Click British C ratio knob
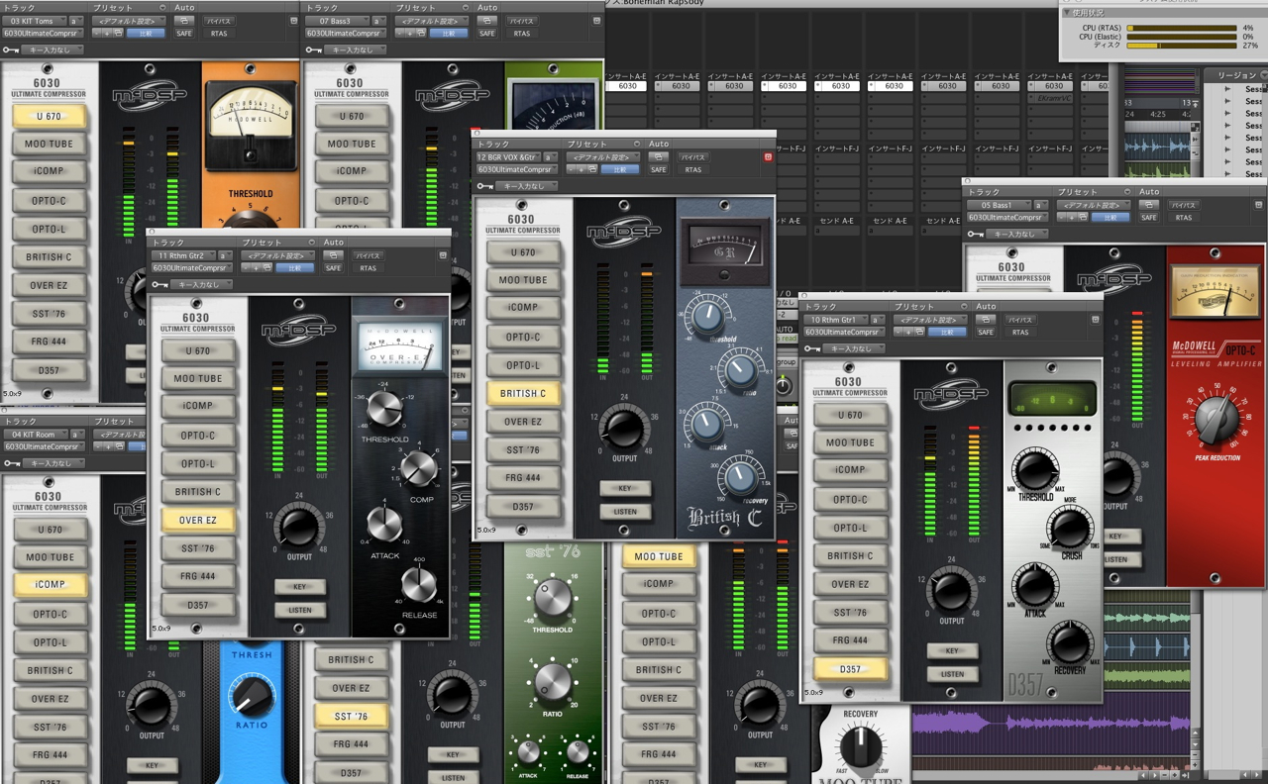The image size is (1268, 784). (740, 371)
